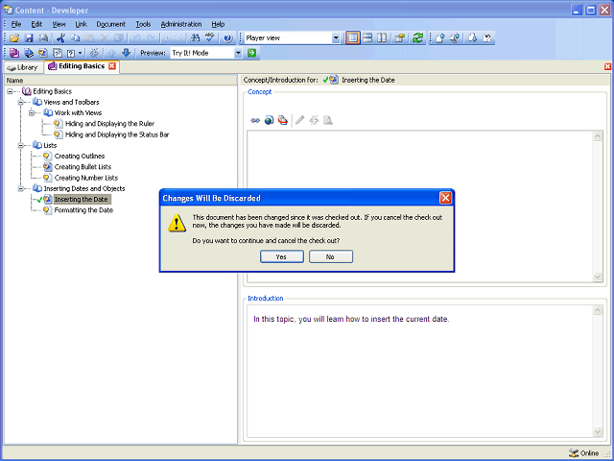Click the purple Link Module icon
The height and width of the screenshot is (461, 614).
point(14,53)
